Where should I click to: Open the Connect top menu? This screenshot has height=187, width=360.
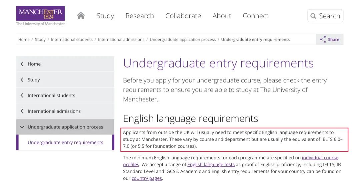[256, 16]
